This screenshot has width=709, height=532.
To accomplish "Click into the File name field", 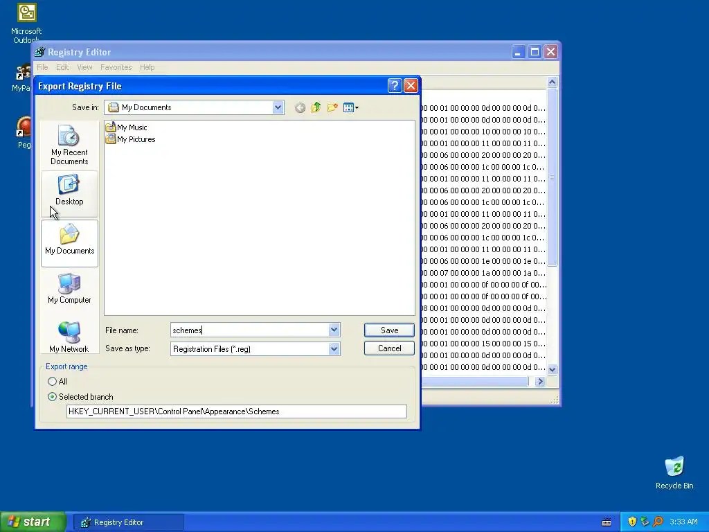I will [249, 330].
